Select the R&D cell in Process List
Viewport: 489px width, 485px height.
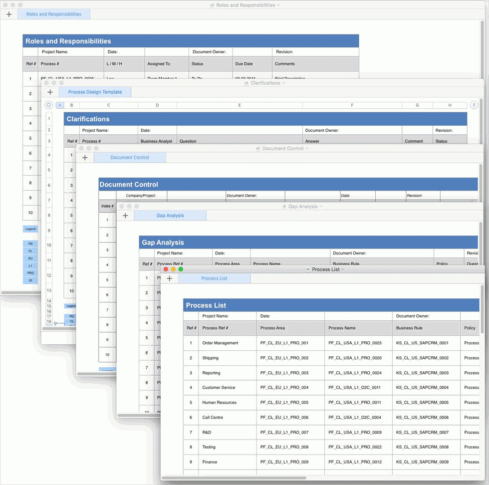tap(228, 432)
